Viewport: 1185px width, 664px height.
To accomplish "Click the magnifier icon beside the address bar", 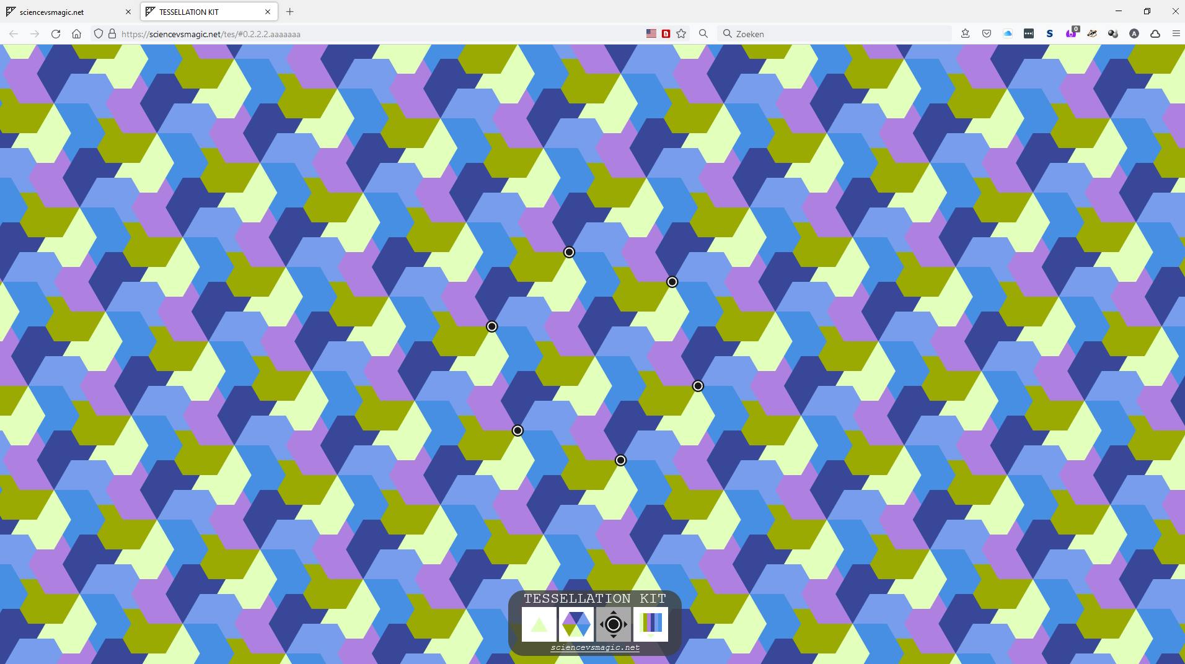I will click(703, 34).
